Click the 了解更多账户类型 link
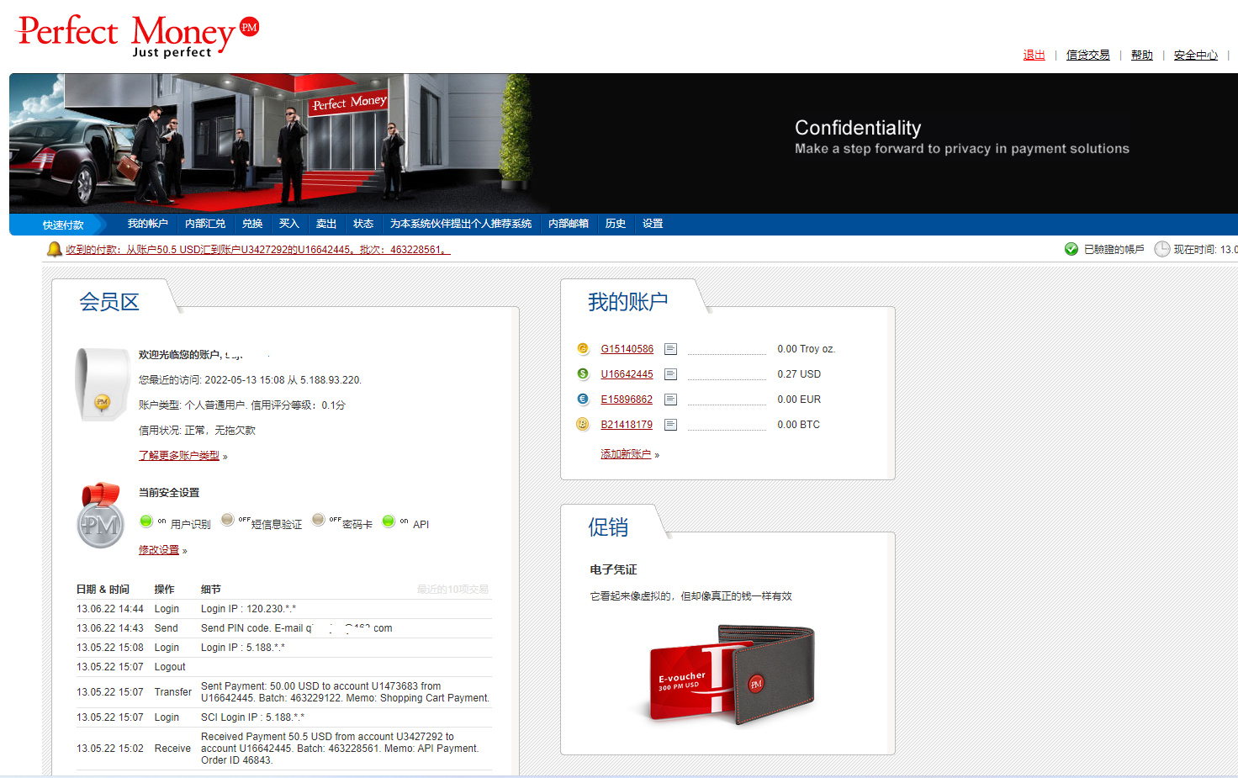The width and height of the screenshot is (1238, 778). click(179, 455)
